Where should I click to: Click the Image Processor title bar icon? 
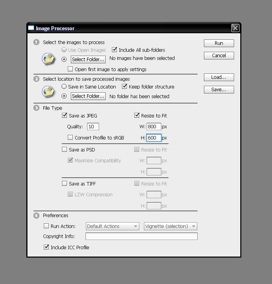pos(31,28)
